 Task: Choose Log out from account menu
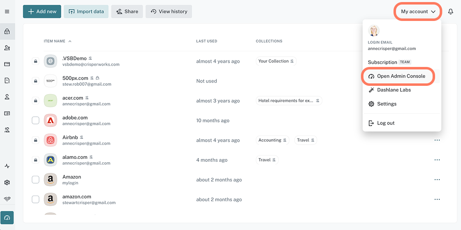[x=386, y=123]
